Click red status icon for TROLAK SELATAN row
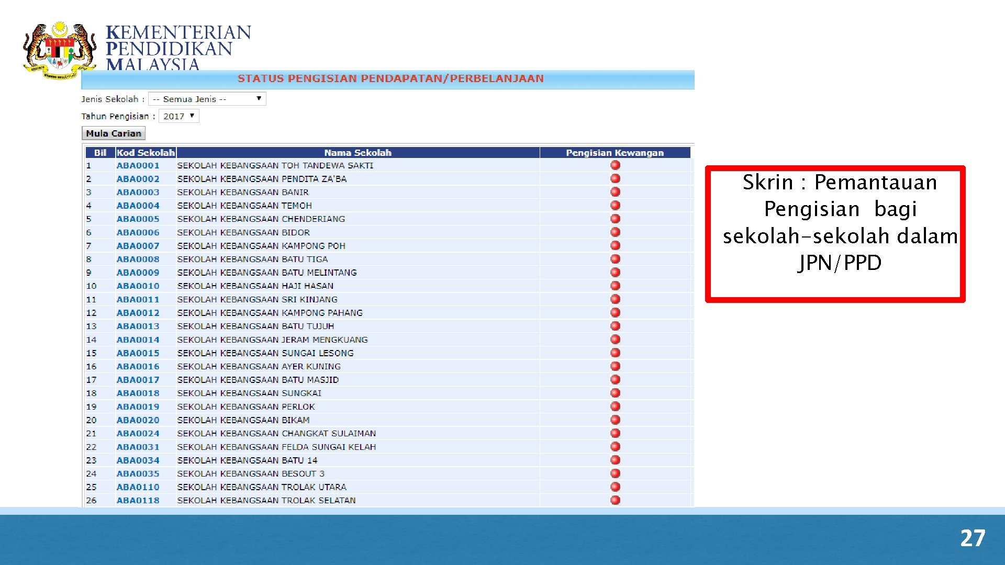This screenshot has width=1005, height=565. pyautogui.click(x=615, y=500)
